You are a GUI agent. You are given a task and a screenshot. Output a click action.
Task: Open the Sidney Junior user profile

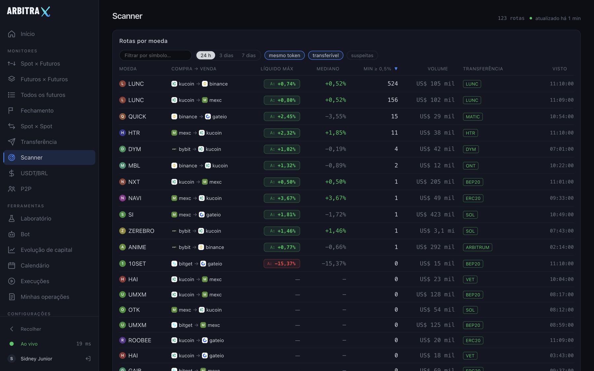click(x=36, y=359)
